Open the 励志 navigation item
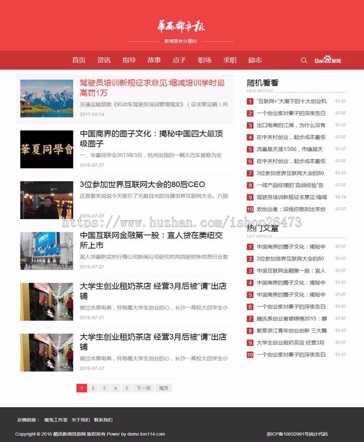 point(255,60)
